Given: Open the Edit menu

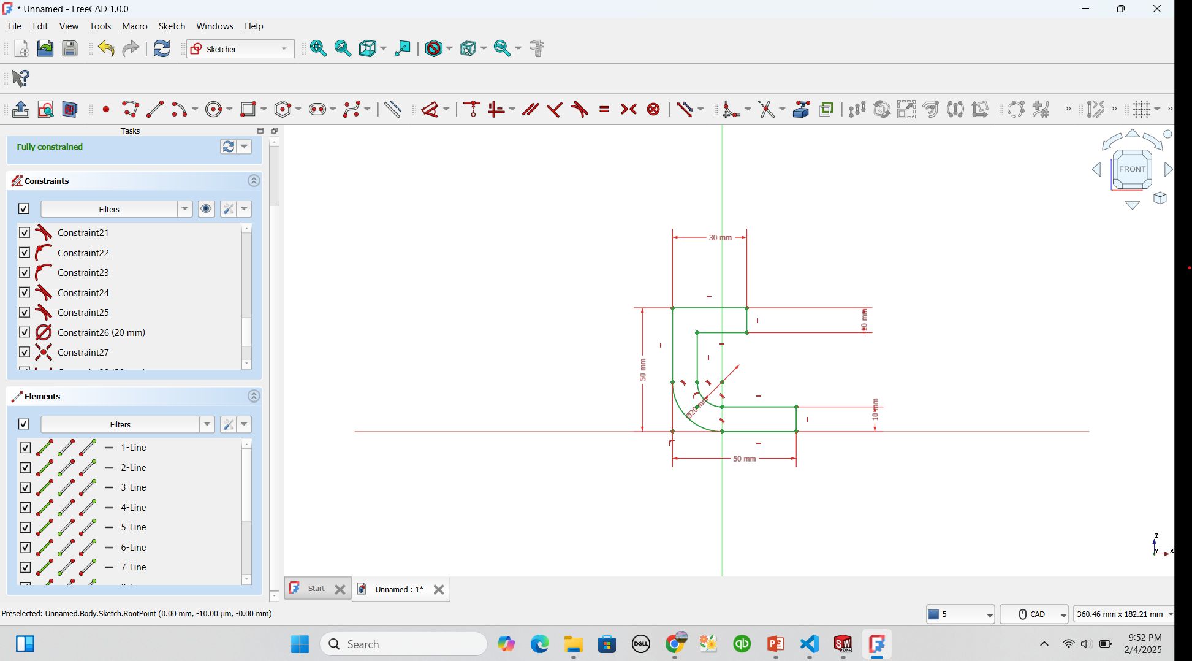Looking at the screenshot, I should (x=40, y=26).
